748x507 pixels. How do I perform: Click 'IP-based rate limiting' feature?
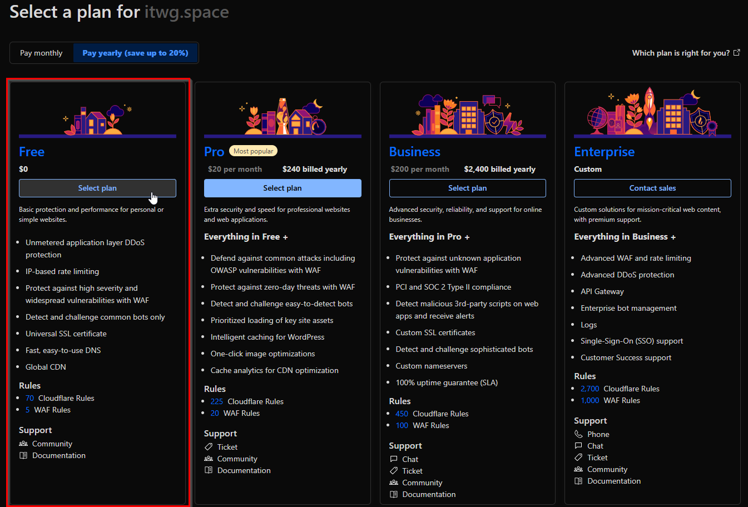click(62, 271)
